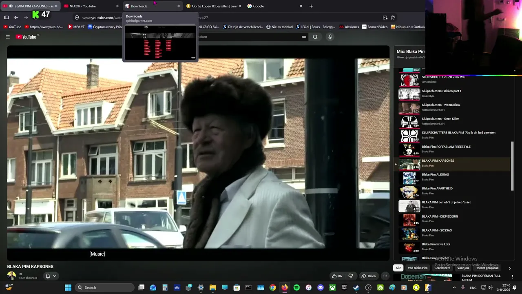Open the IEX.nl Beurs bookmark

point(315,27)
